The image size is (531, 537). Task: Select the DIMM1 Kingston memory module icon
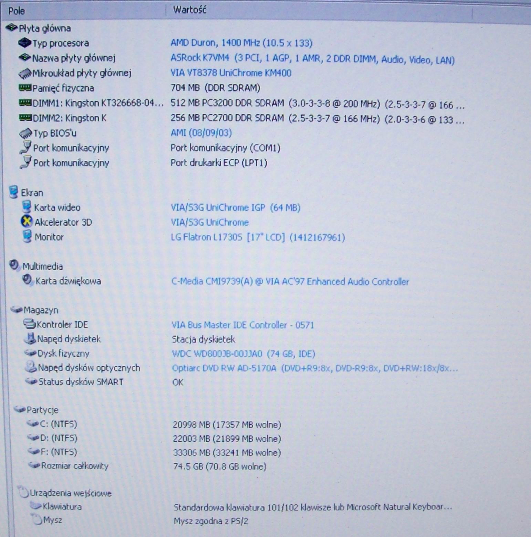point(25,103)
